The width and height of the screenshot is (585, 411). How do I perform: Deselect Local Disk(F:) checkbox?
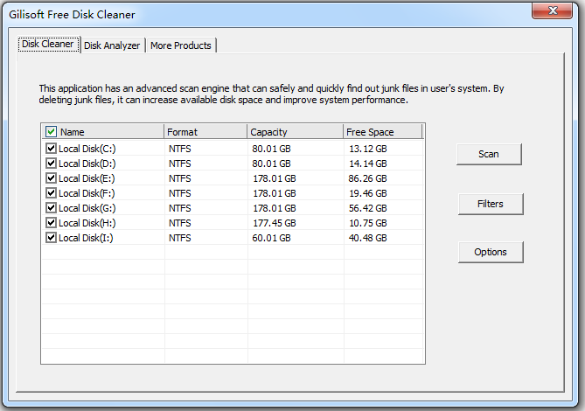(51, 193)
